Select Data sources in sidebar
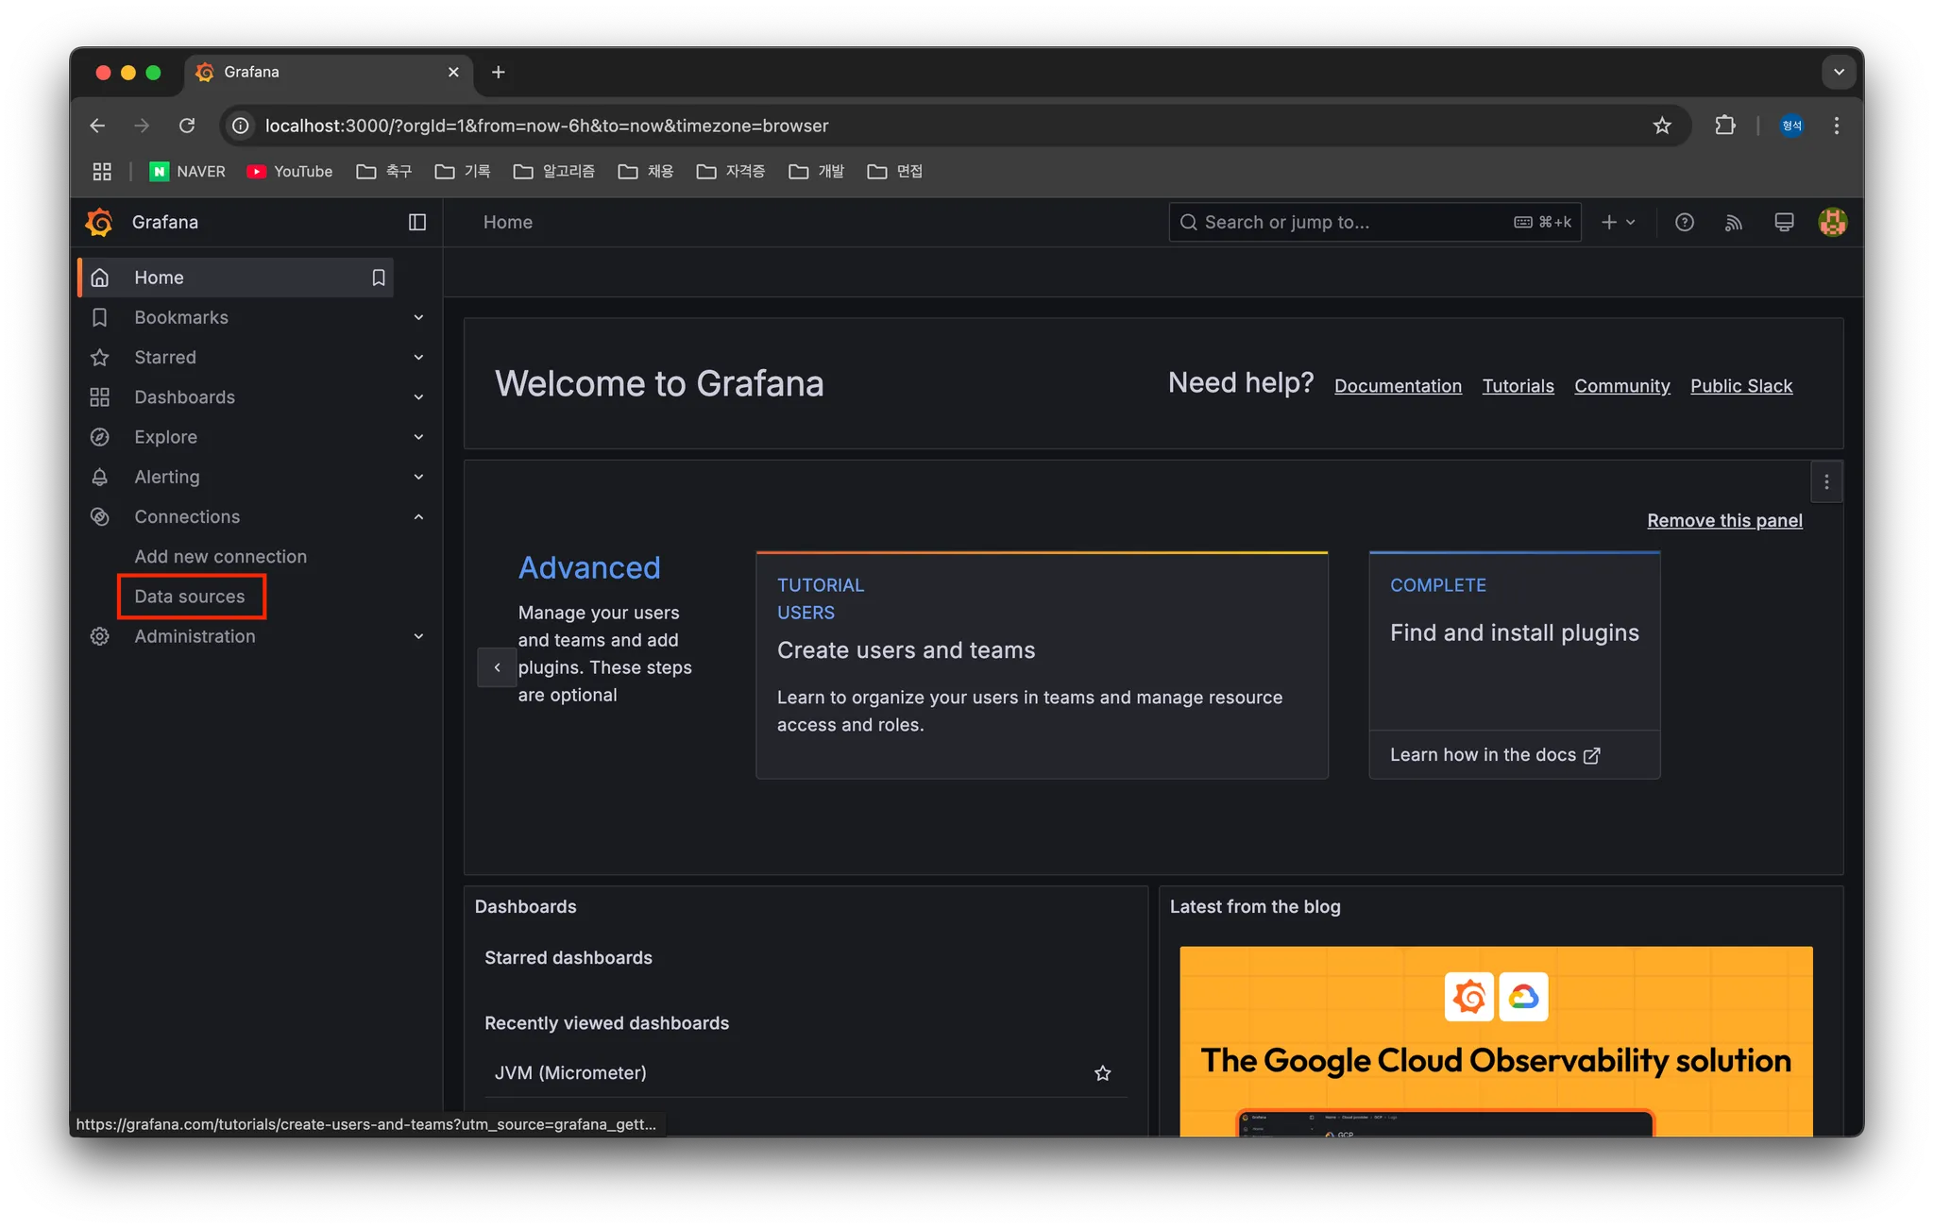1934x1229 pixels. point(190,597)
